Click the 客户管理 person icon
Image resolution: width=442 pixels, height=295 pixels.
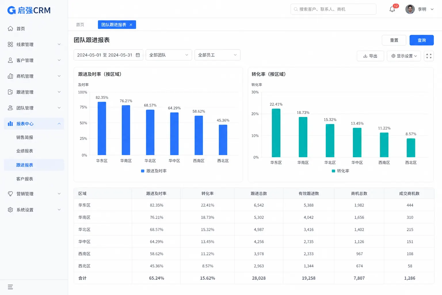click(x=10, y=60)
